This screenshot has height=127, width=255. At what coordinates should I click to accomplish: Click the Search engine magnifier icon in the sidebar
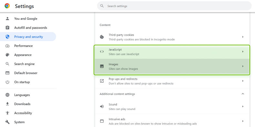point(7,64)
